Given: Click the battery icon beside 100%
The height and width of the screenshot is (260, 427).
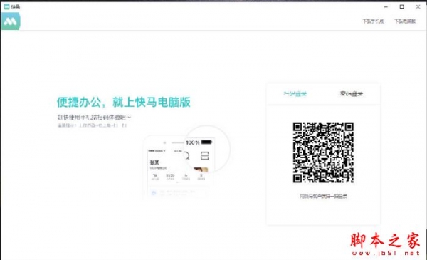Looking at the screenshot, I should [206, 142].
